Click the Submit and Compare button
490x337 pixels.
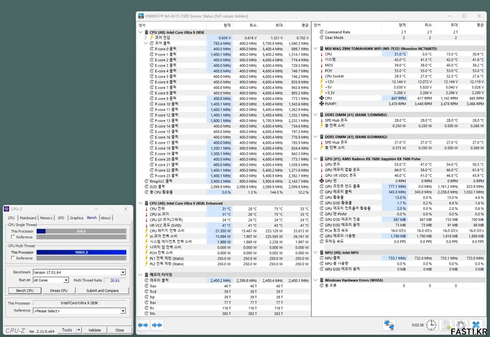(x=102, y=291)
